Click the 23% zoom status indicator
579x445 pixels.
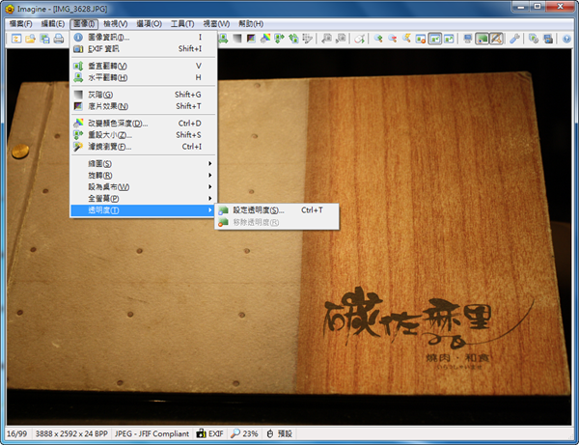pos(244,433)
